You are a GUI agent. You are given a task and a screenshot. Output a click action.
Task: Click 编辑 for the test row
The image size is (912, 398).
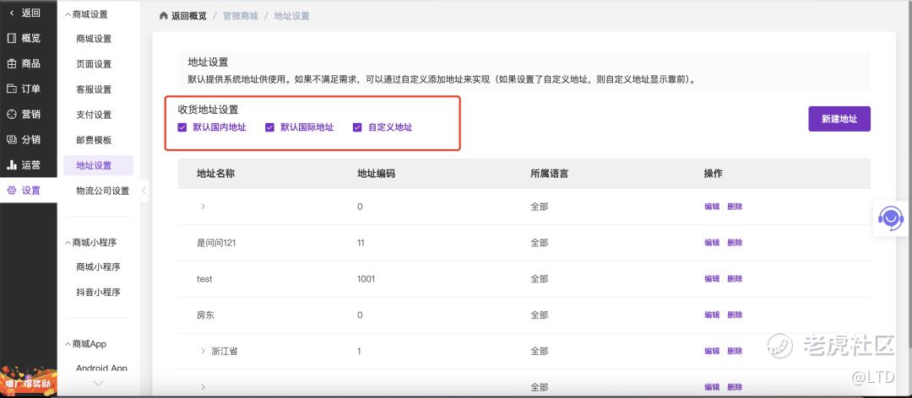(x=712, y=278)
